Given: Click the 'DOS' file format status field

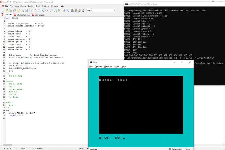Looking at the screenshot, I should pos(81,149).
